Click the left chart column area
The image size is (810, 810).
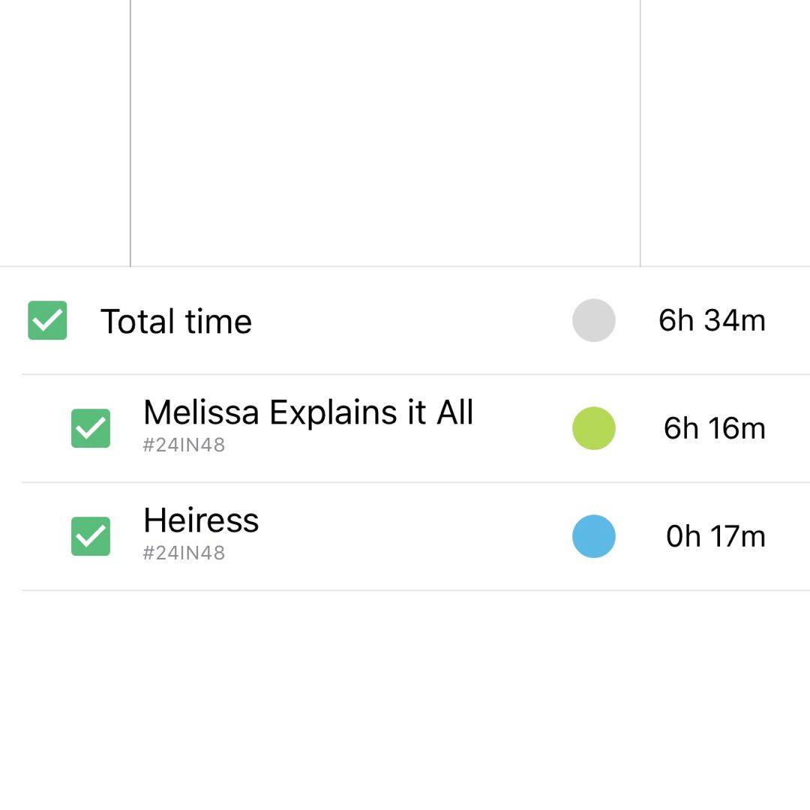pyautogui.click(x=64, y=133)
